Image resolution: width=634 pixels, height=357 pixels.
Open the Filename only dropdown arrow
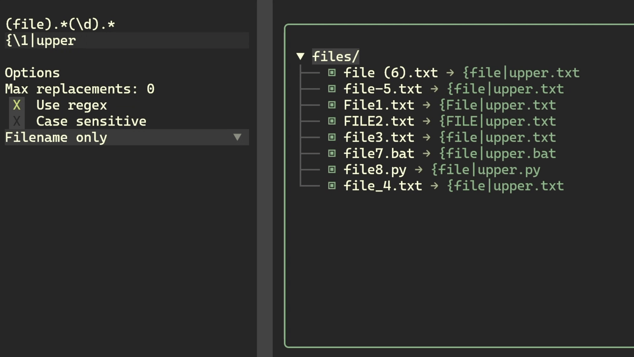tap(237, 138)
